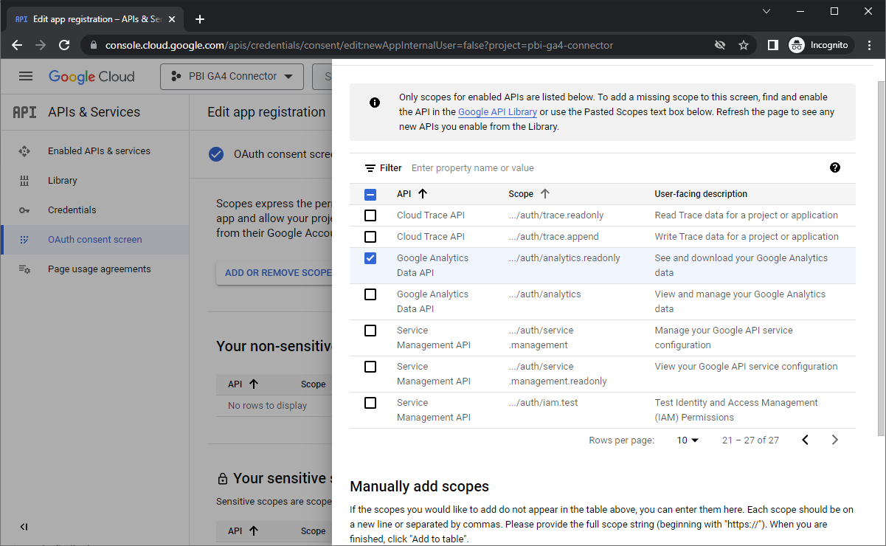Screen dimensions: 886x546
Task: Sort by Scope column arrow
Action: pyautogui.click(x=545, y=194)
